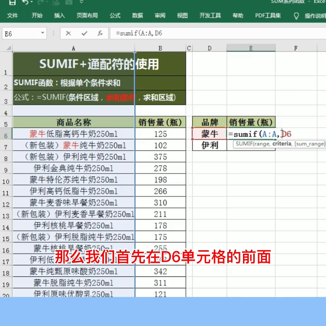Click cell D6 containing 蒙牛

tap(210, 134)
